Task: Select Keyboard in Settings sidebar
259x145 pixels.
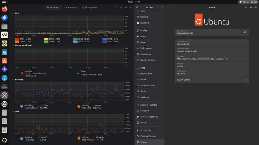Action: 150,111
